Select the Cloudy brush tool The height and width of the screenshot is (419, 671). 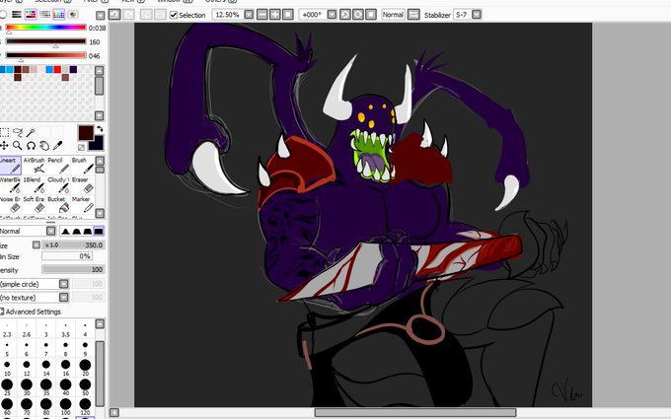pyautogui.click(x=58, y=185)
